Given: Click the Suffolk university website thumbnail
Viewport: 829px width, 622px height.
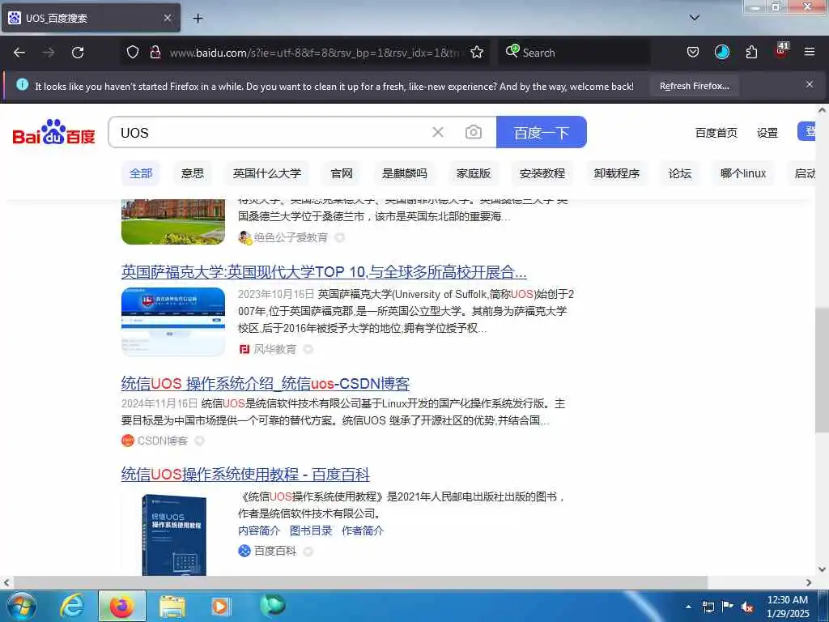Looking at the screenshot, I should point(173,322).
